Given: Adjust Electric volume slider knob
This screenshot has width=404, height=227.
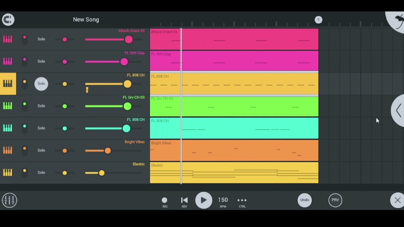Looking at the screenshot, I should point(101,173).
